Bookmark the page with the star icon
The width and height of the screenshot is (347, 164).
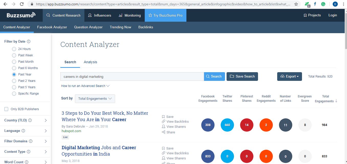tap(296, 4)
